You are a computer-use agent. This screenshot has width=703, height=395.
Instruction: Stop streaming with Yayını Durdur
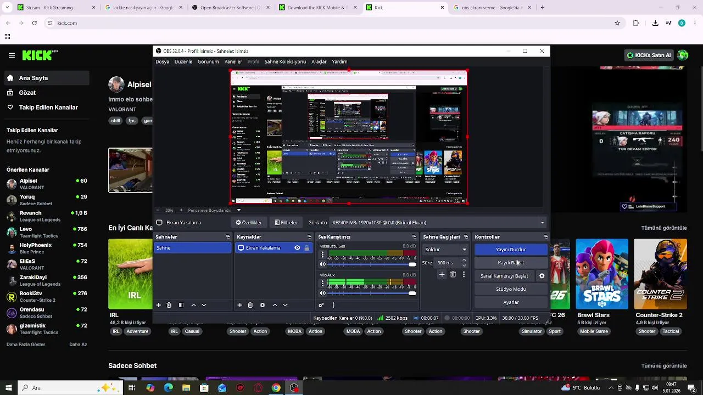tap(511, 250)
